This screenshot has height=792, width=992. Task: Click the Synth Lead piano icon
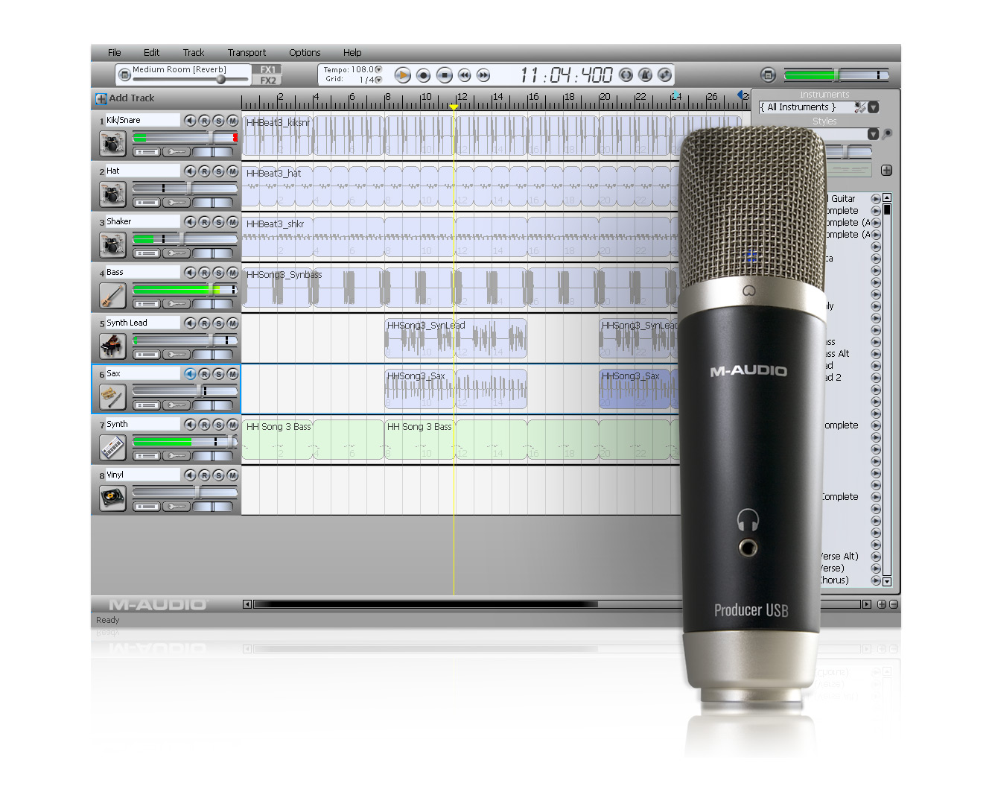click(112, 346)
